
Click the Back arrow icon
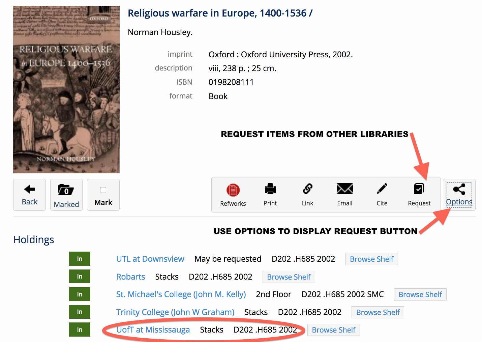click(x=30, y=189)
